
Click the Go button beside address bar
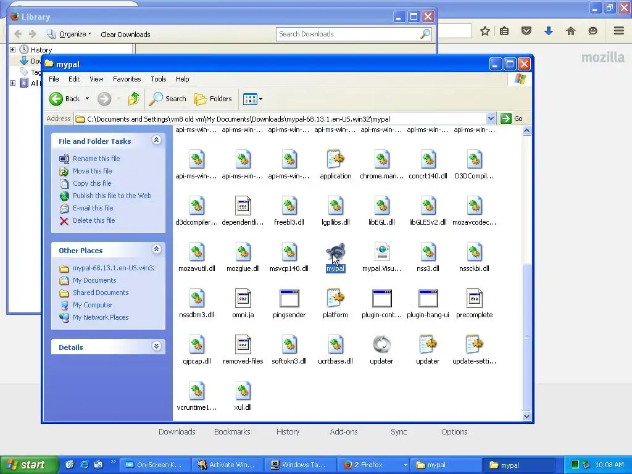click(x=512, y=118)
